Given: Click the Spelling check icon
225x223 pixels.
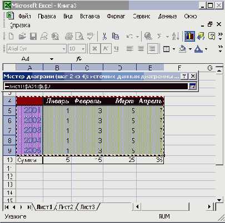Looking at the screenshot, I should tap(91, 36).
